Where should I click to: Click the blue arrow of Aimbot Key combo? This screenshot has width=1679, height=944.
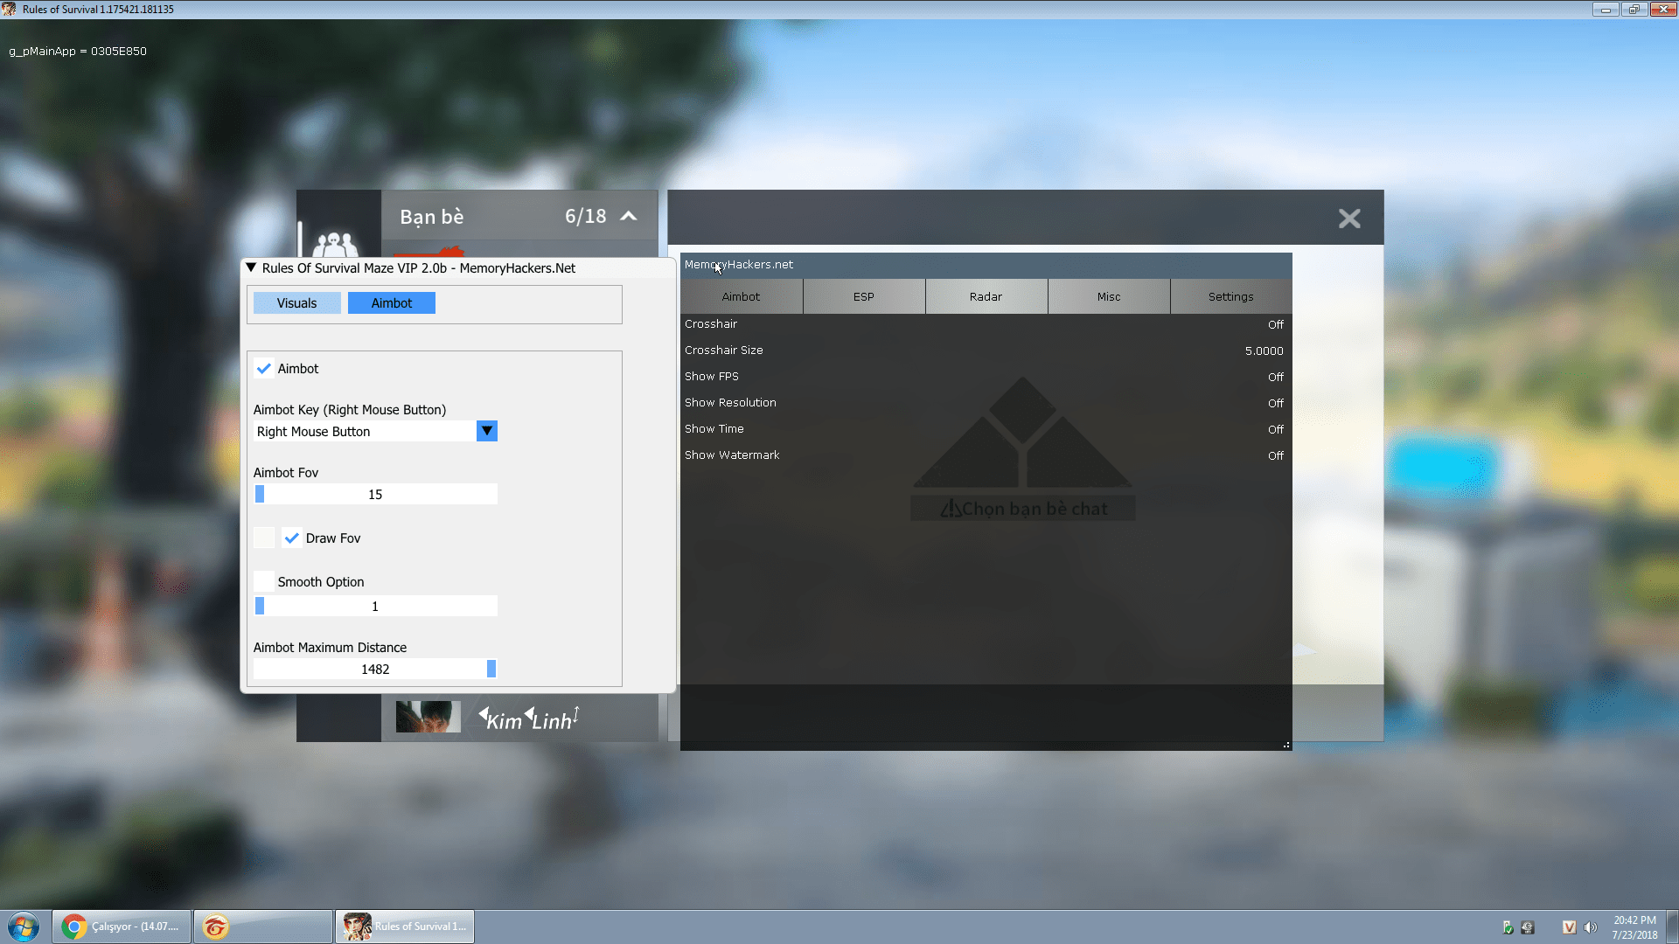tap(487, 431)
